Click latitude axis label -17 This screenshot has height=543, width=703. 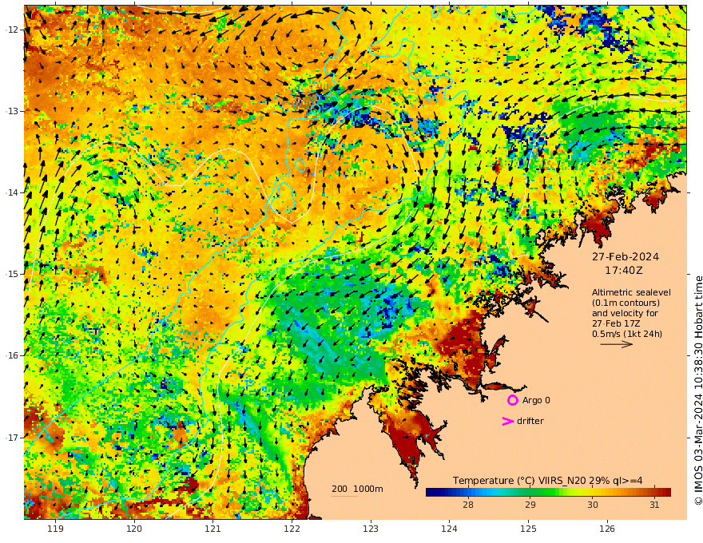12,438
